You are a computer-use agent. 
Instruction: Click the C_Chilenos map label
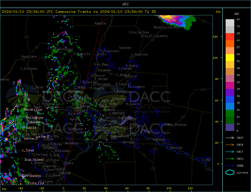29,69
